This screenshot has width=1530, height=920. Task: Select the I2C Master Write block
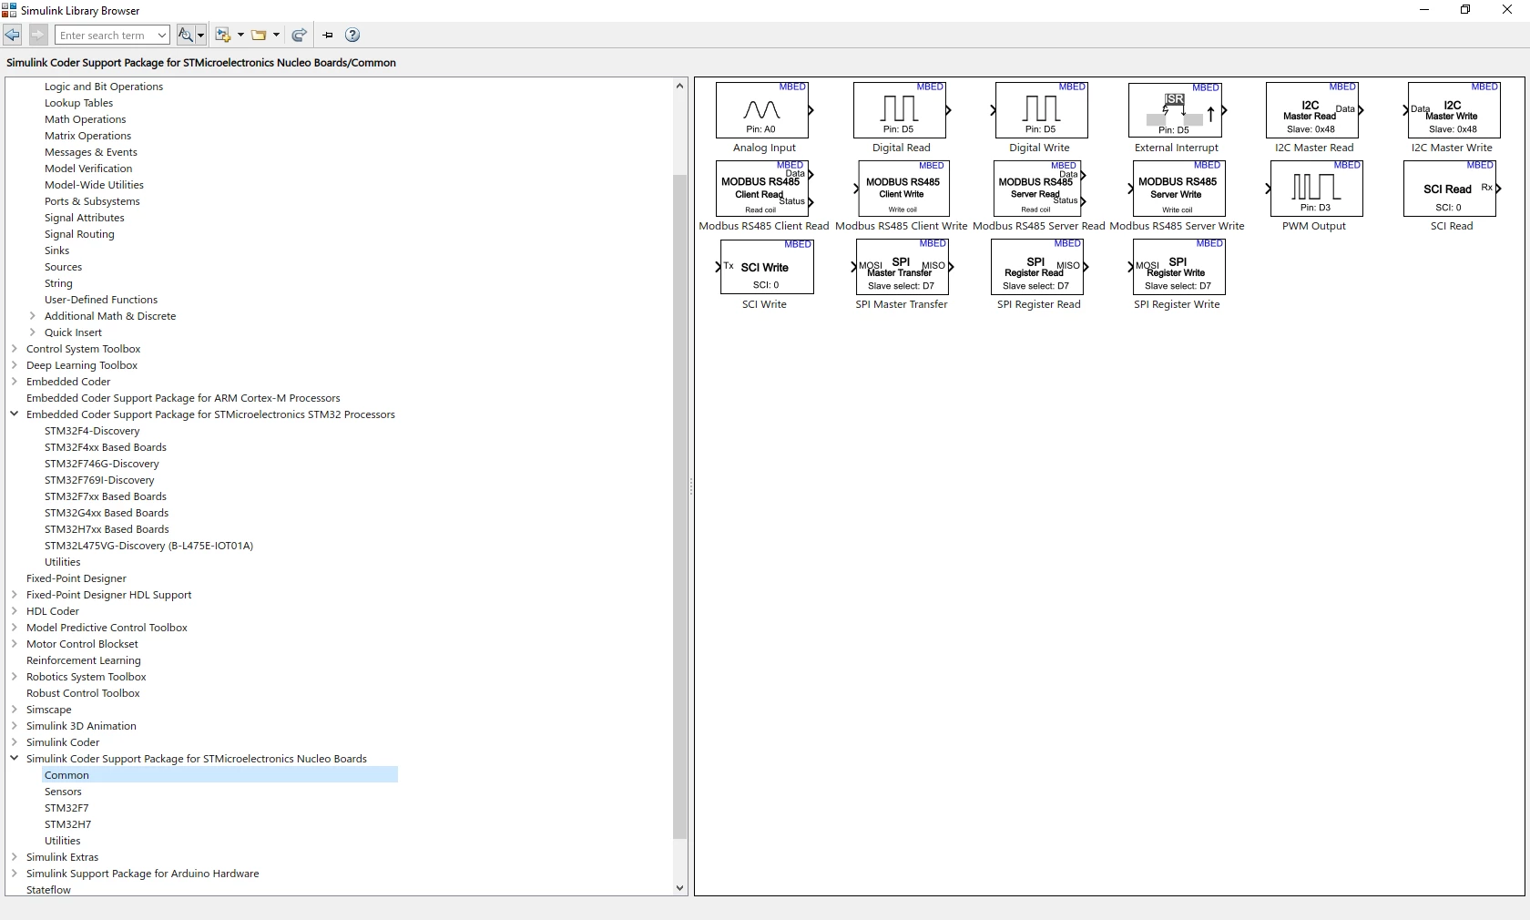(x=1453, y=110)
